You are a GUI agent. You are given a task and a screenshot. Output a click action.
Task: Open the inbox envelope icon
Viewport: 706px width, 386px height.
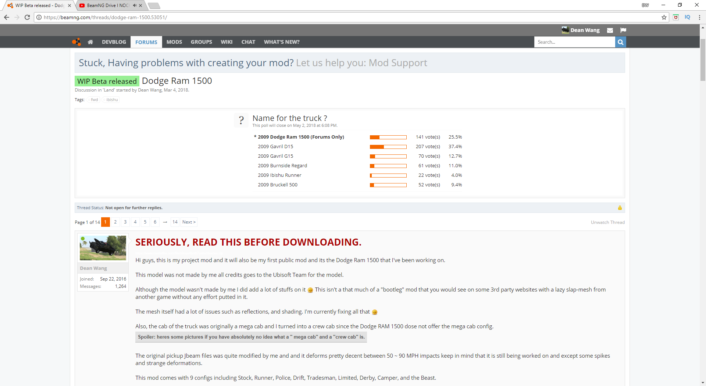pyautogui.click(x=610, y=31)
